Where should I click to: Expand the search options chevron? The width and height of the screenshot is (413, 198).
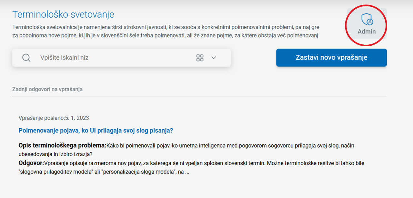213,58
